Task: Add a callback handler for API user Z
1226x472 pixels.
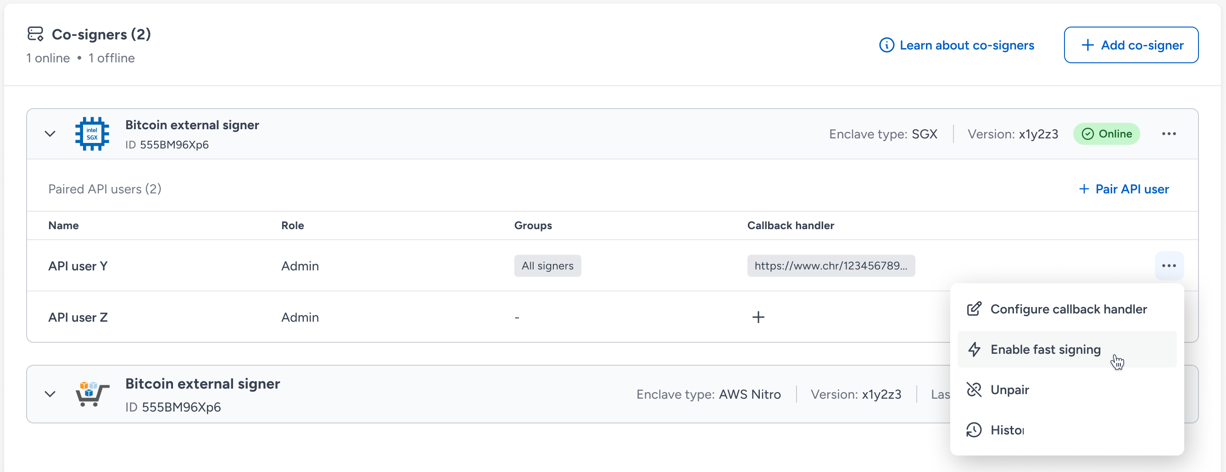Action: pyautogui.click(x=758, y=317)
